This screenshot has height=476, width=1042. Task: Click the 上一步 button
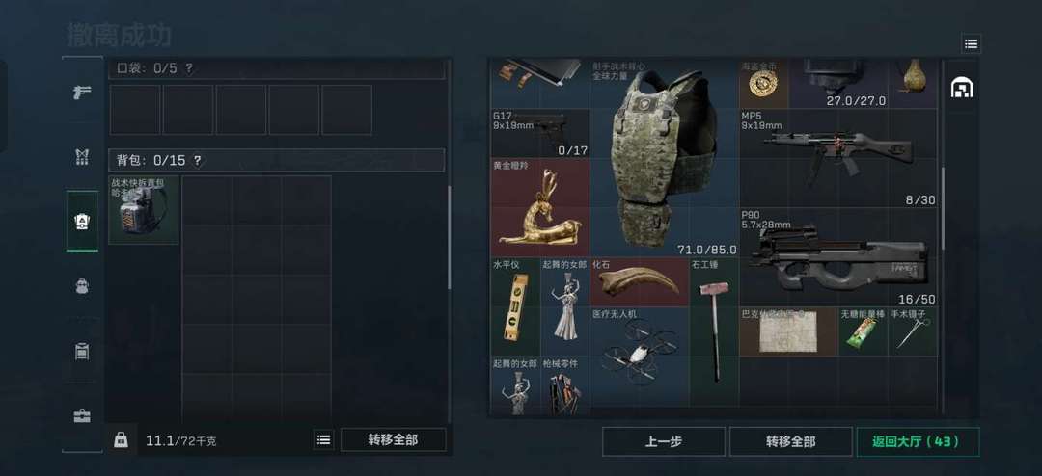[x=663, y=441]
